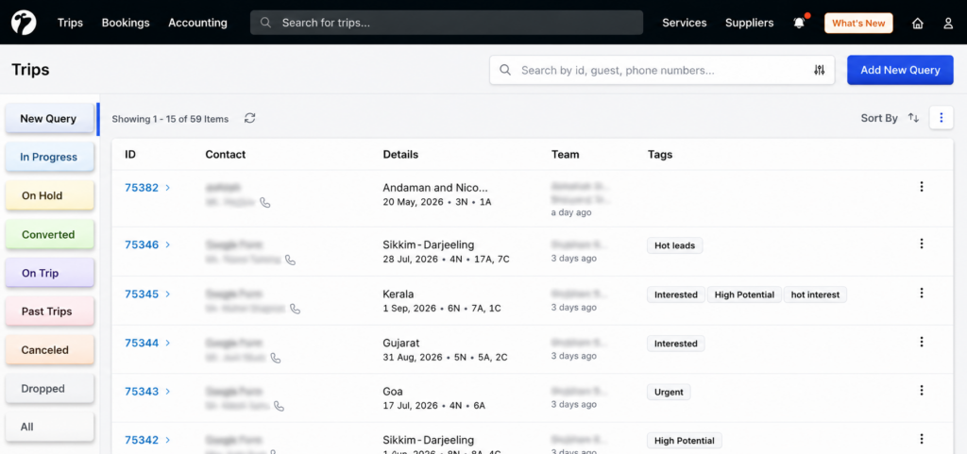The image size is (967, 454).
Task: Click magnifier icon in top search bar
Action: (265, 23)
